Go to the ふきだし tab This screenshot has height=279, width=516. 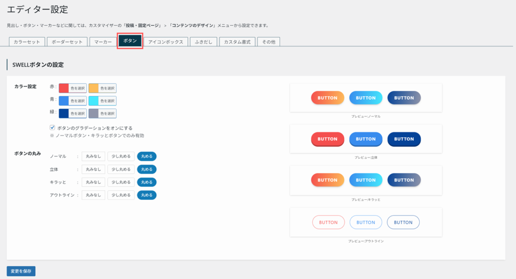(x=204, y=42)
